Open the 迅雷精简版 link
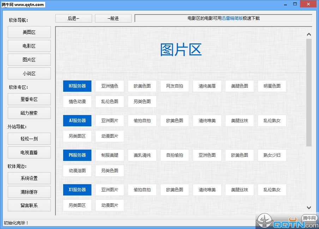 click(x=232, y=18)
